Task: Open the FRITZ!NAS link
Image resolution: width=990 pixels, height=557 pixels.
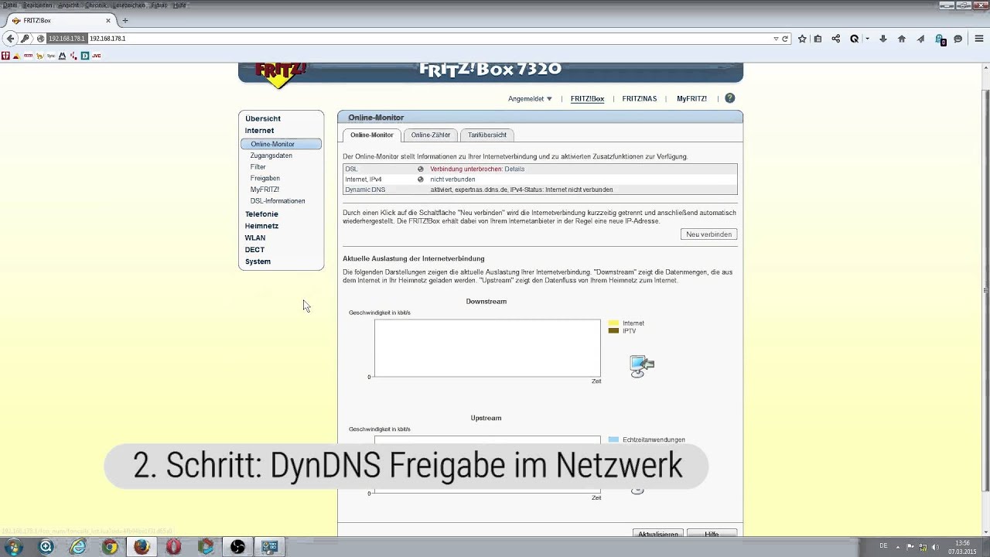Action: tap(639, 99)
